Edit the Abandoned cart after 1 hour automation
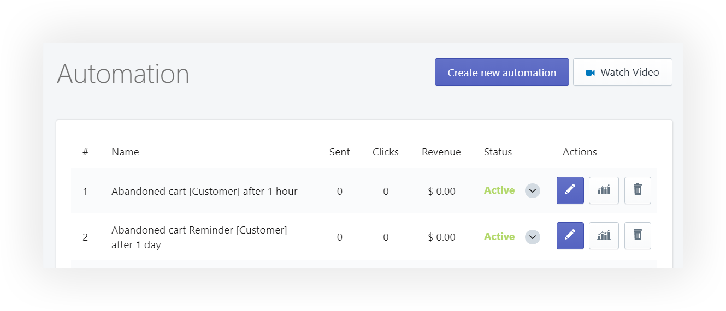Viewport: 726px width, 311px height. coord(570,190)
